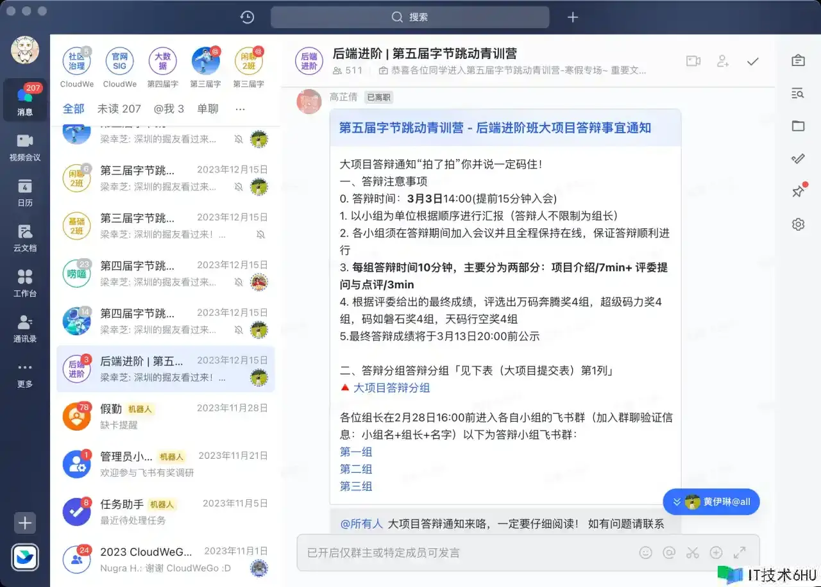This screenshot has height=587, width=821.
Task: Open the Workbench apps icon
Action: 25,283
